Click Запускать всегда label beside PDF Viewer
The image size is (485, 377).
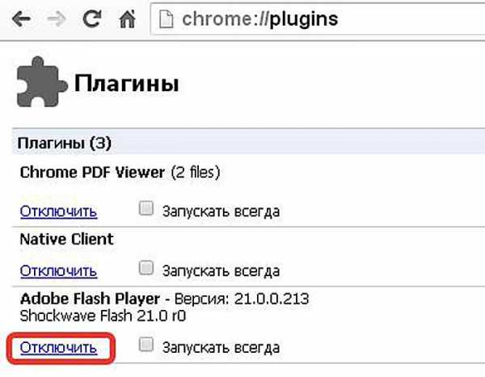coord(221,212)
